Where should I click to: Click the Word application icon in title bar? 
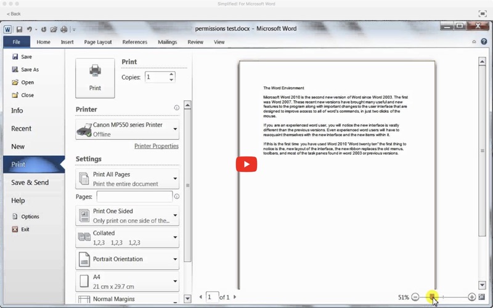(7, 30)
